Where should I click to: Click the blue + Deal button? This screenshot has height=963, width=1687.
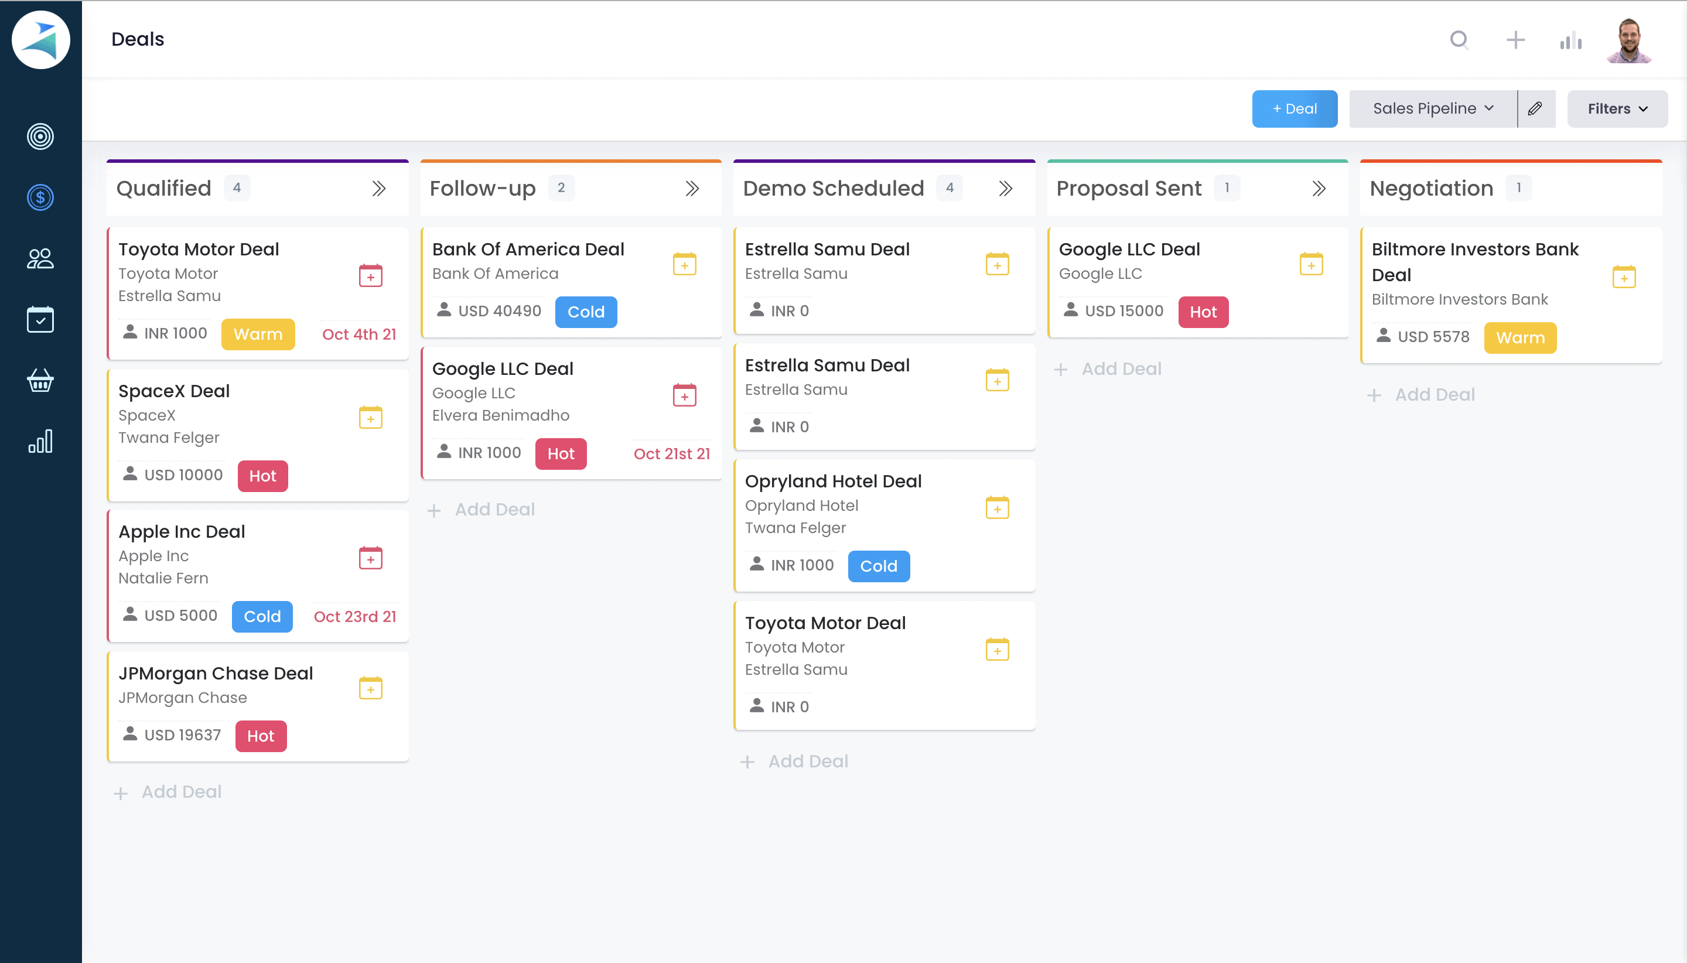(1294, 108)
